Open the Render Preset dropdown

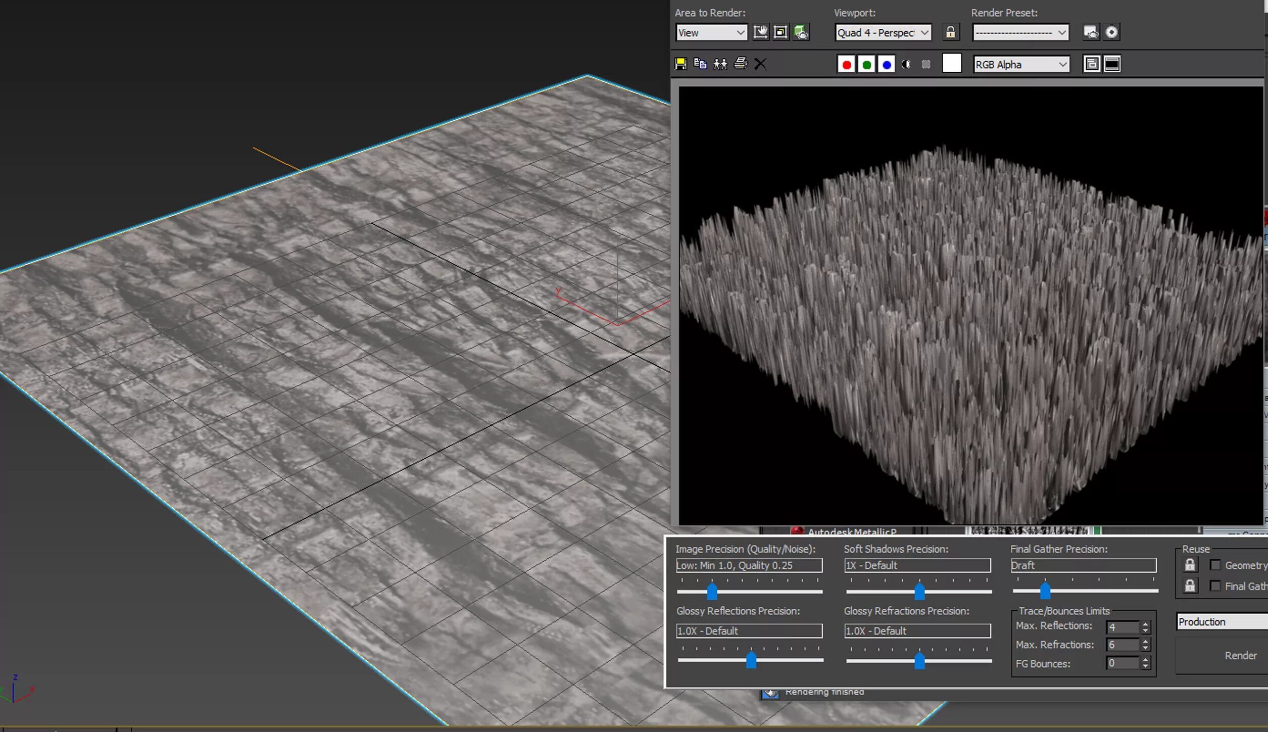(x=1020, y=32)
